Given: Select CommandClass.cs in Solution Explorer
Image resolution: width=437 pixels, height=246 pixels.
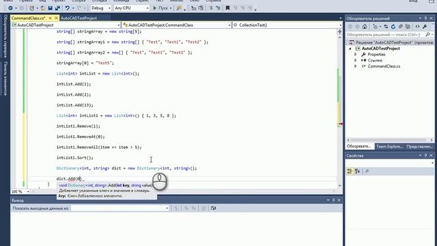Looking at the screenshot, I should 384,66.
